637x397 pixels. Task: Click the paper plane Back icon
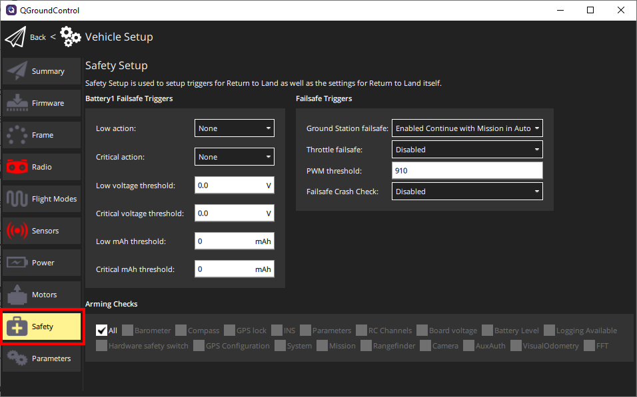[15, 37]
